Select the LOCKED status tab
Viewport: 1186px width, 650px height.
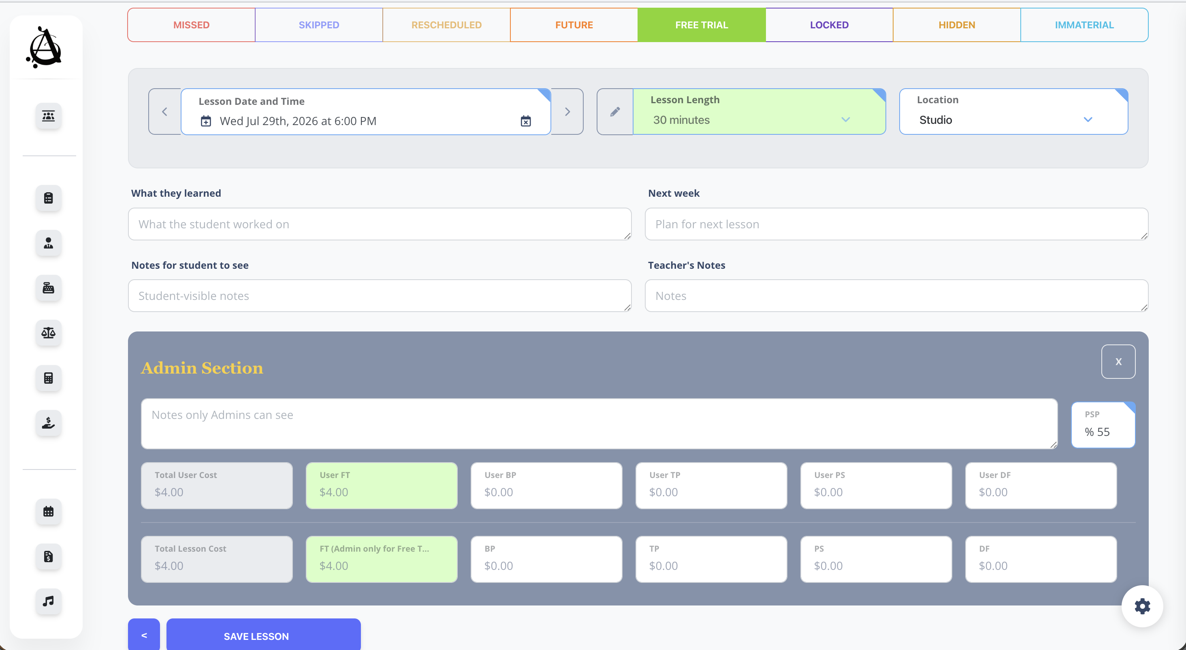click(829, 25)
